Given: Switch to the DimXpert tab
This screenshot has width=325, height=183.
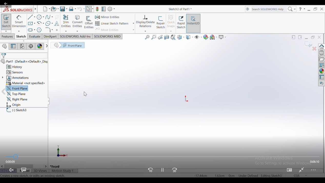Looking at the screenshot, I should coord(50,37).
